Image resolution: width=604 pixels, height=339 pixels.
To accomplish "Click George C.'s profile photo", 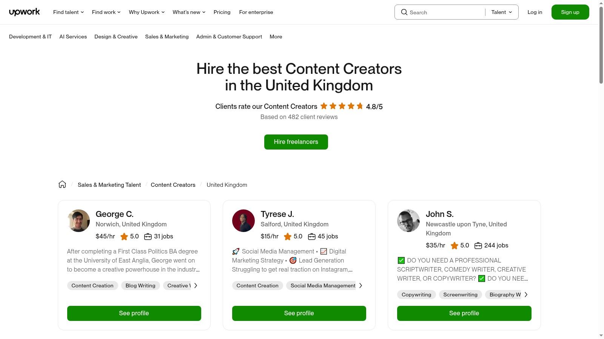I will pyautogui.click(x=79, y=221).
